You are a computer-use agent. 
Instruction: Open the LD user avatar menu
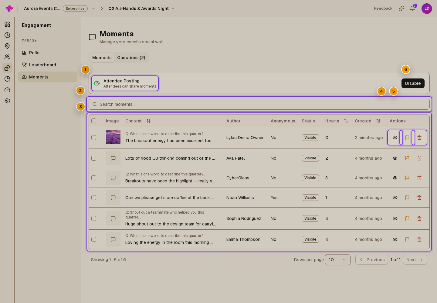(427, 8)
